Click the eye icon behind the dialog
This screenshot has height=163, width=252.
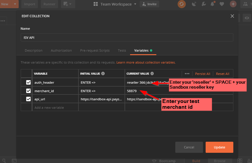pos(247,18)
